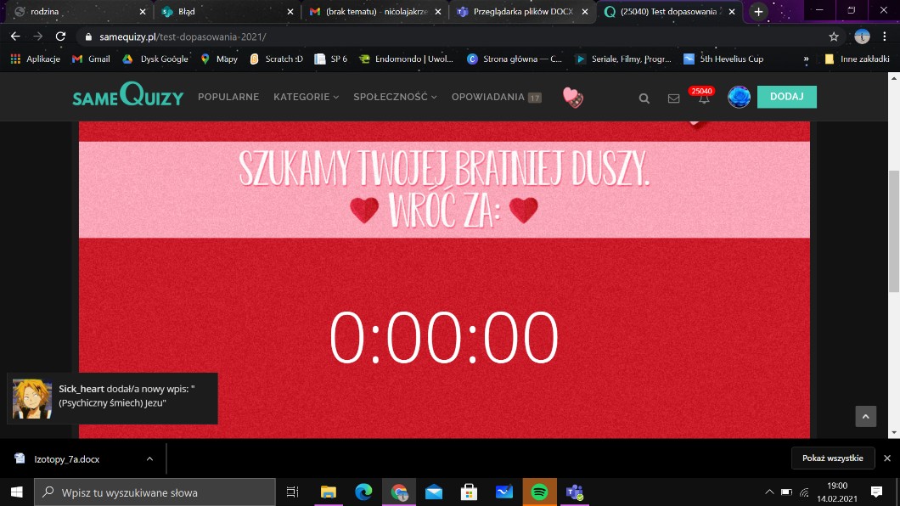The height and width of the screenshot is (506, 900).
Task: Switch to the Przeglądarka plików DOCX tab
Action: (x=518, y=12)
